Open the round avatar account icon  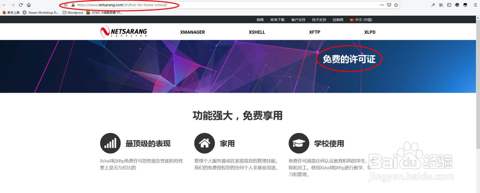tap(457, 5)
